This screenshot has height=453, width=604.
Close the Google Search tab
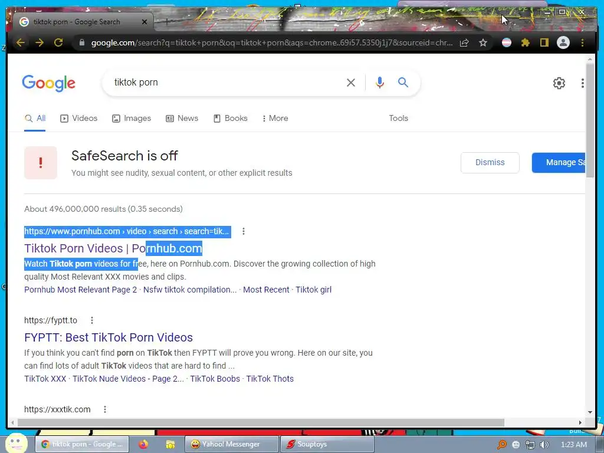point(145,22)
